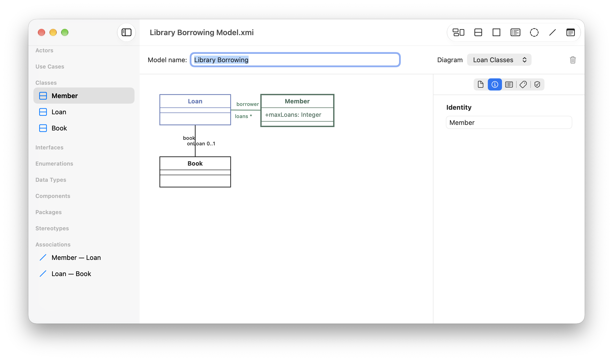
Task: Select the Loan — Book association
Action: 84,274
